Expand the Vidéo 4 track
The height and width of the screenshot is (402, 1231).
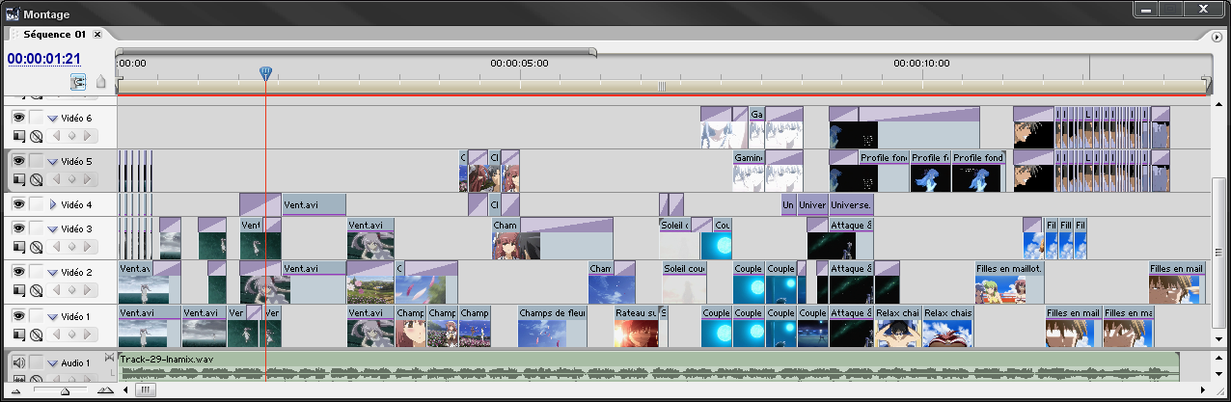pos(52,204)
